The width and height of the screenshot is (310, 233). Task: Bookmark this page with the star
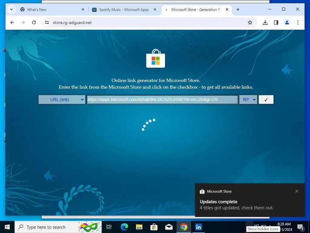point(250,22)
